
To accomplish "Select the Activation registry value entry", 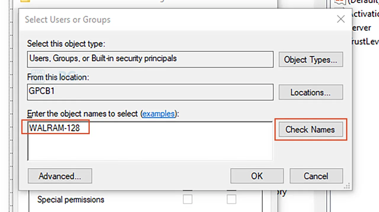I will coord(364,14).
